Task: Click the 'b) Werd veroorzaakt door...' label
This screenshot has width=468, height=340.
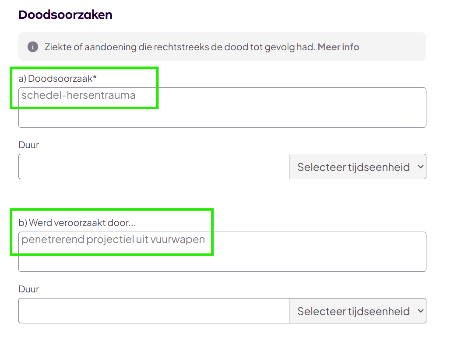Action: click(77, 223)
